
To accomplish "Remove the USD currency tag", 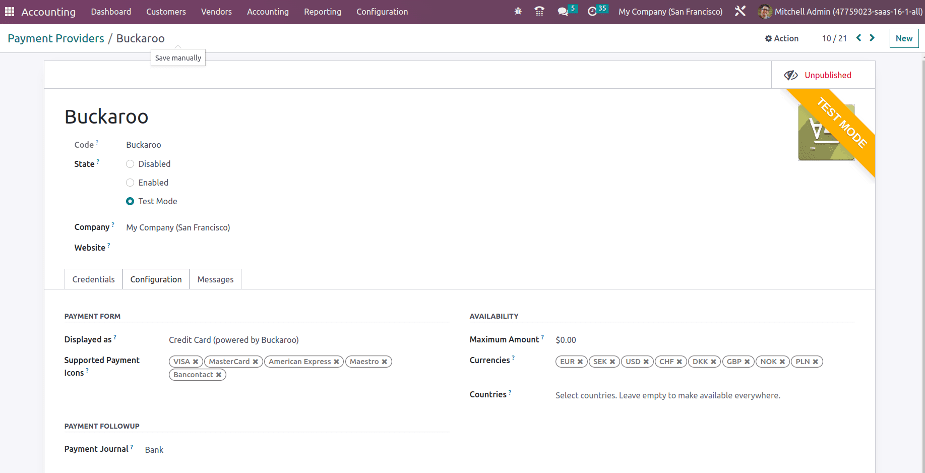I will pyautogui.click(x=646, y=362).
